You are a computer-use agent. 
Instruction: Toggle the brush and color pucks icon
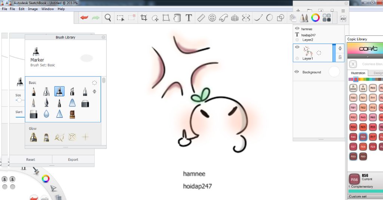[x=327, y=18]
